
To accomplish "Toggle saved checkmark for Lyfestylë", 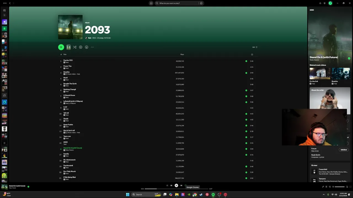I will click(246, 102).
